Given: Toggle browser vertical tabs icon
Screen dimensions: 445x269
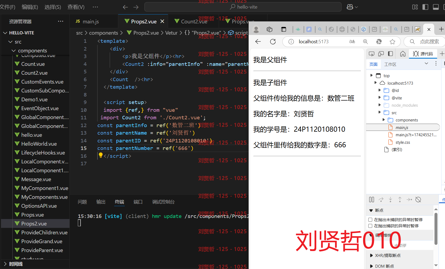Looking at the screenshot, I should coord(283,29).
